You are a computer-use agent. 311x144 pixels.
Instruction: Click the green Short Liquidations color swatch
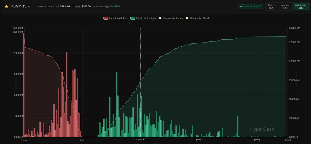133,18
